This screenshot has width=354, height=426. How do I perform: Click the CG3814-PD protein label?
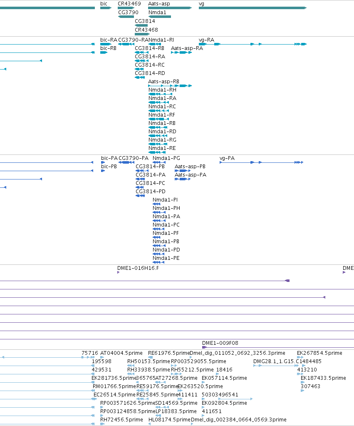click(x=151, y=191)
